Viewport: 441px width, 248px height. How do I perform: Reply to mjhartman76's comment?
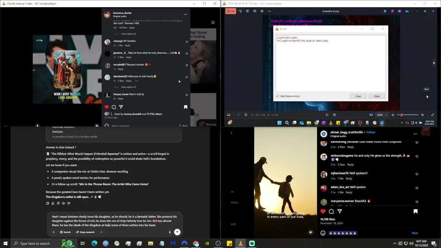coord(349,178)
